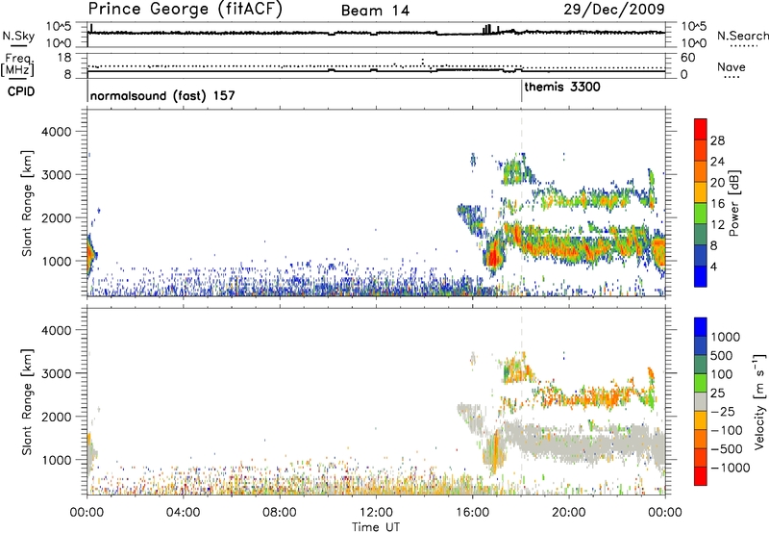The width and height of the screenshot is (769, 533).
Task: Click the '60' tick on Nave axis
Action: [x=688, y=58]
